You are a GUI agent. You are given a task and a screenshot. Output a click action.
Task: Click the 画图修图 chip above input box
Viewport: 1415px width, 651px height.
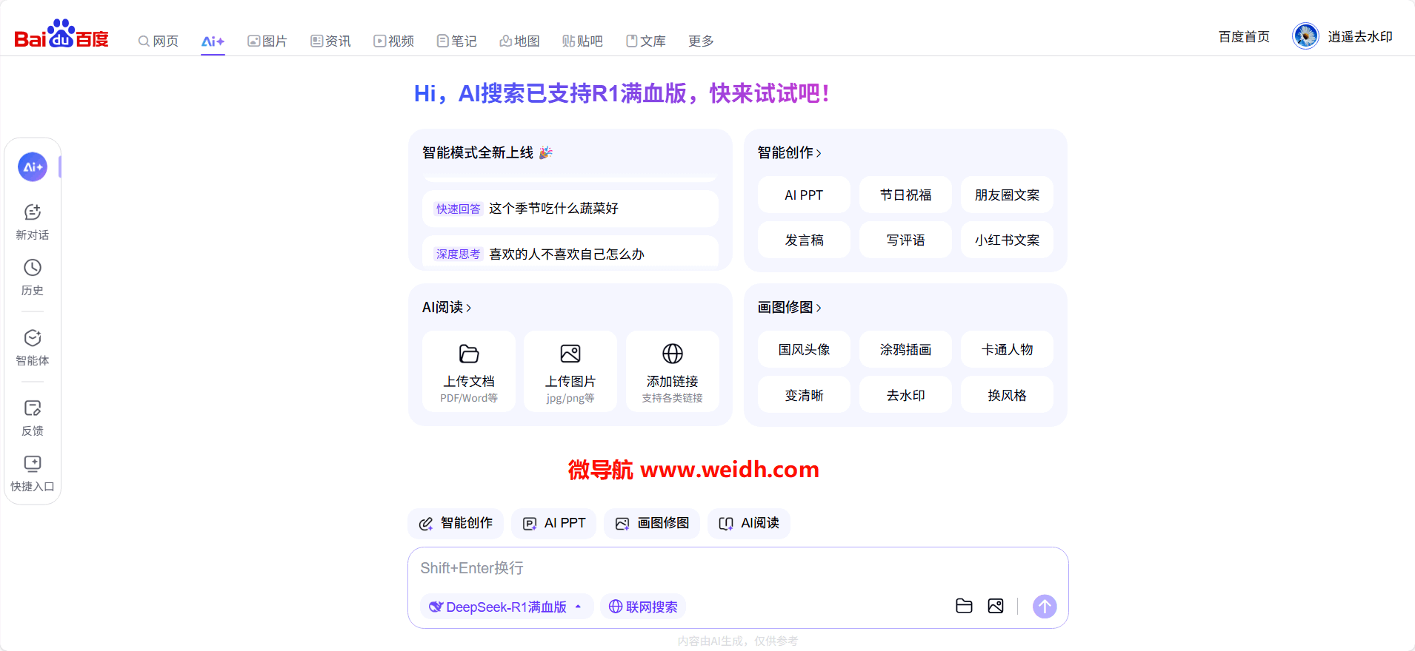(652, 523)
